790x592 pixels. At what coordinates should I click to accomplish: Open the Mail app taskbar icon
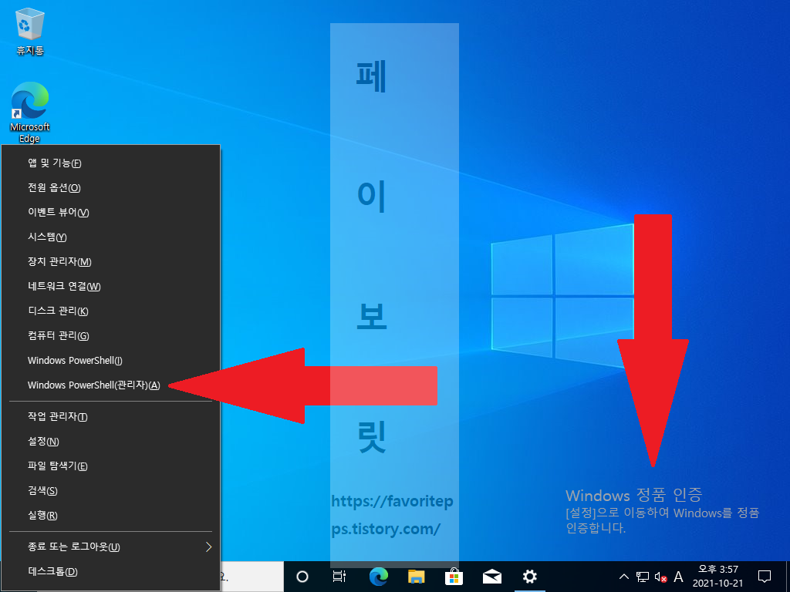(x=491, y=577)
